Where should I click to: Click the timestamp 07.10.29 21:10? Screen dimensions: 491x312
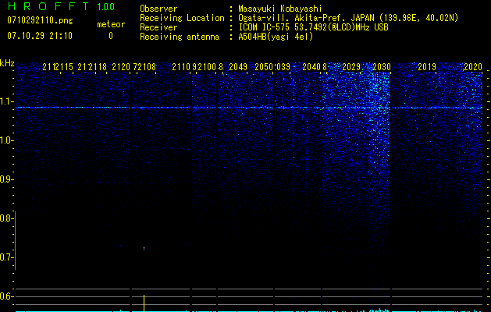click(x=40, y=36)
